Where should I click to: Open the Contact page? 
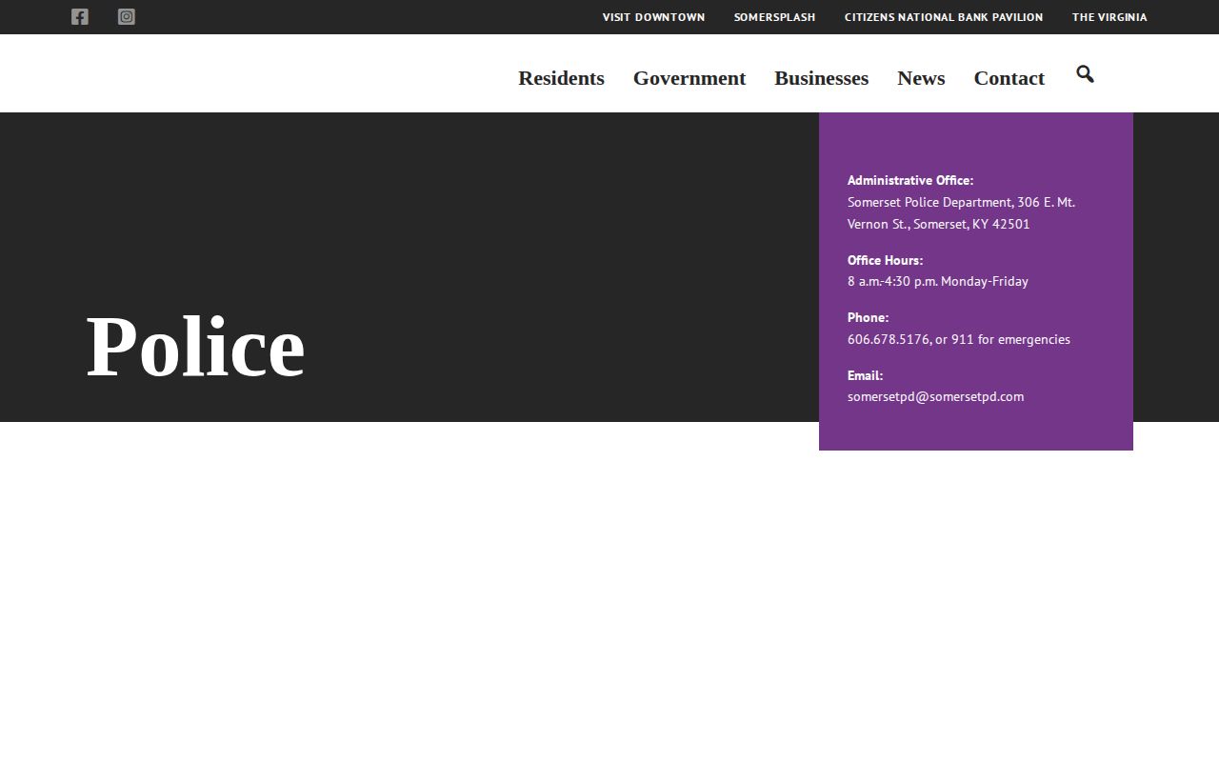click(x=1009, y=78)
